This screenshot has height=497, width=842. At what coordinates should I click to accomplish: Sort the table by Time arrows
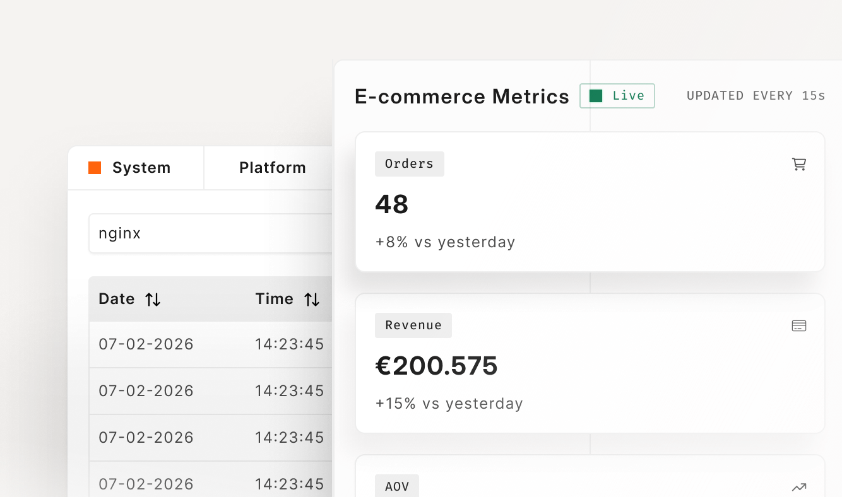pos(312,300)
